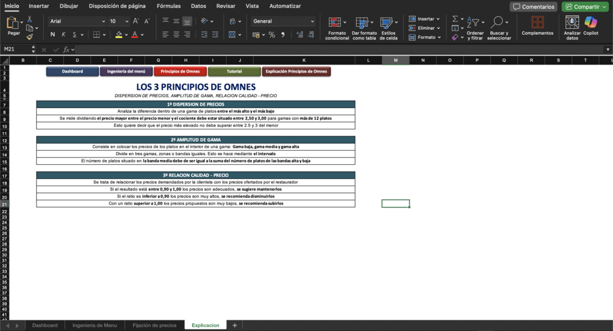The image size is (613, 331).
Task: Click the green Tutorial button
Action: click(x=234, y=71)
